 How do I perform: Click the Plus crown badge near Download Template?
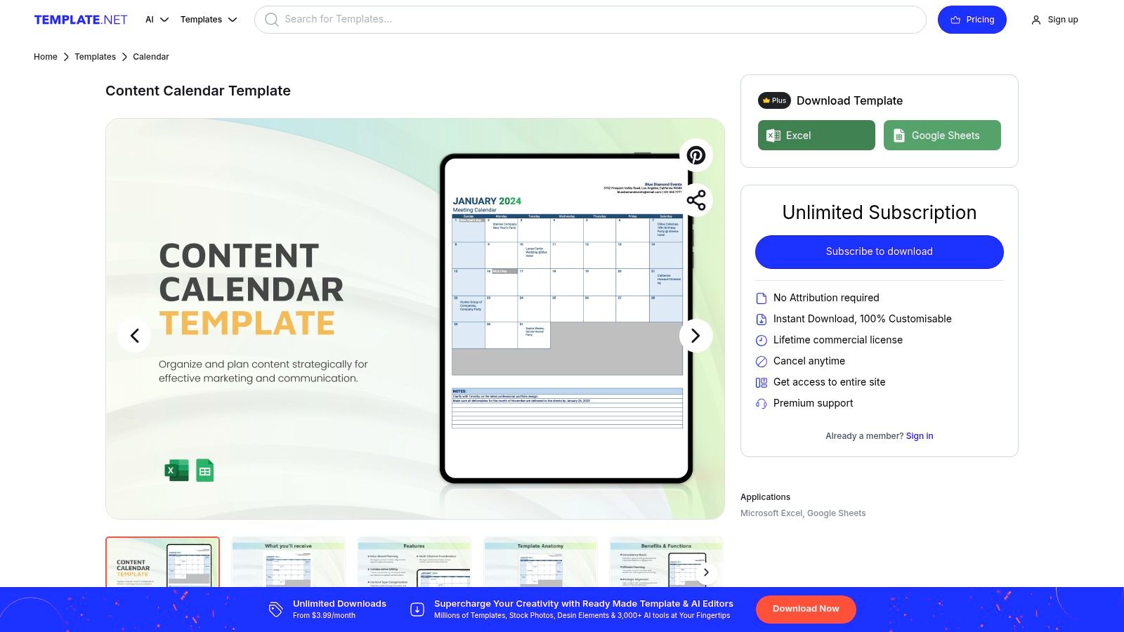tap(773, 100)
